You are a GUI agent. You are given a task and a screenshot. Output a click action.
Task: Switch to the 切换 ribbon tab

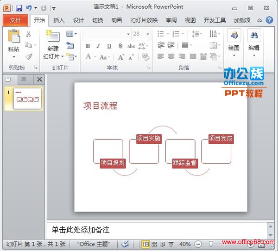97,20
